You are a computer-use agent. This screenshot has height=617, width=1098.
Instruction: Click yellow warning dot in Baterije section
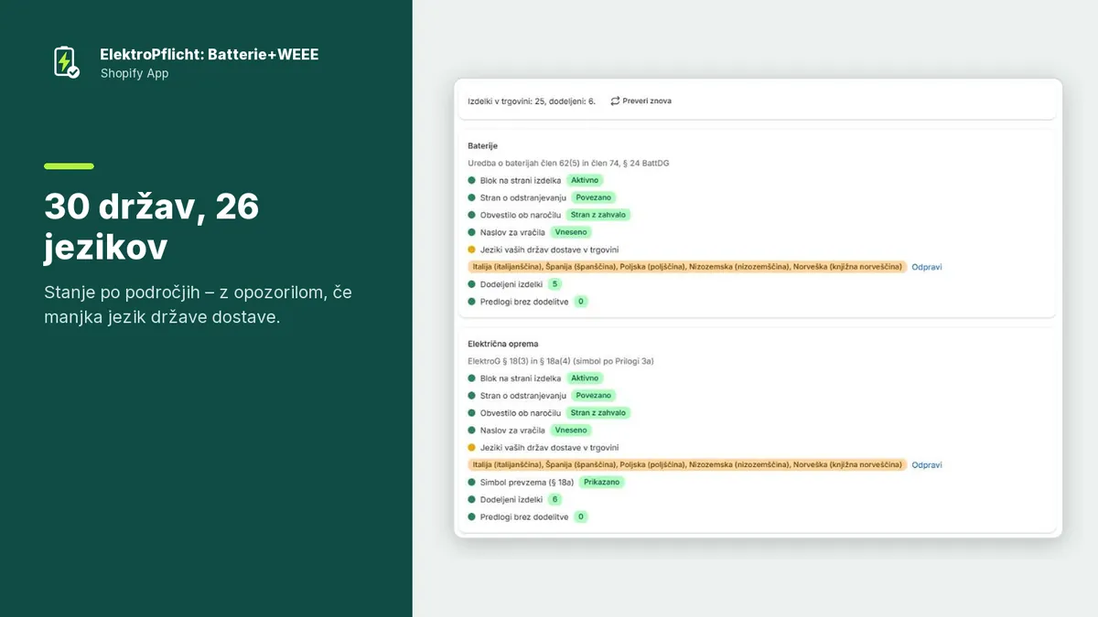[x=472, y=250]
